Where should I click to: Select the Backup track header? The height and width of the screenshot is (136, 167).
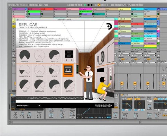(137, 9)
